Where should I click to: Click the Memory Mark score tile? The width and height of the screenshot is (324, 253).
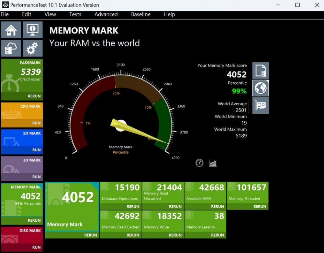pyautogui.click(x=71, y=197)
